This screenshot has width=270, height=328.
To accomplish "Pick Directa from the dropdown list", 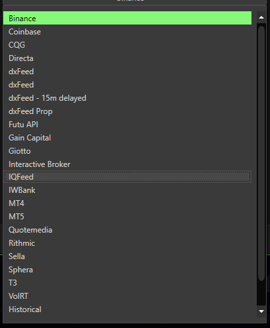I will (x=127, y=58).
